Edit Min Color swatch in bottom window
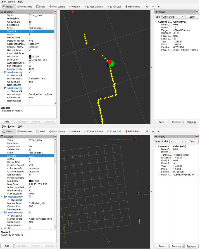Viewport: 200px width, 249px height. (30, 181)
